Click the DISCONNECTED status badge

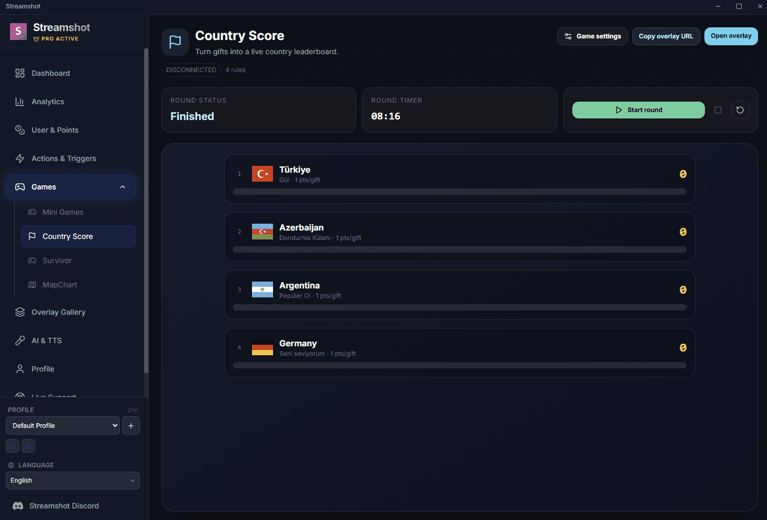click(x=191, y=70)
